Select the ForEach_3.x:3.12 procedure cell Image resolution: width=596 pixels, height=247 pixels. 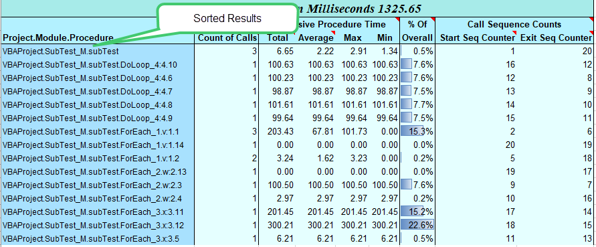tap(98, 226)
